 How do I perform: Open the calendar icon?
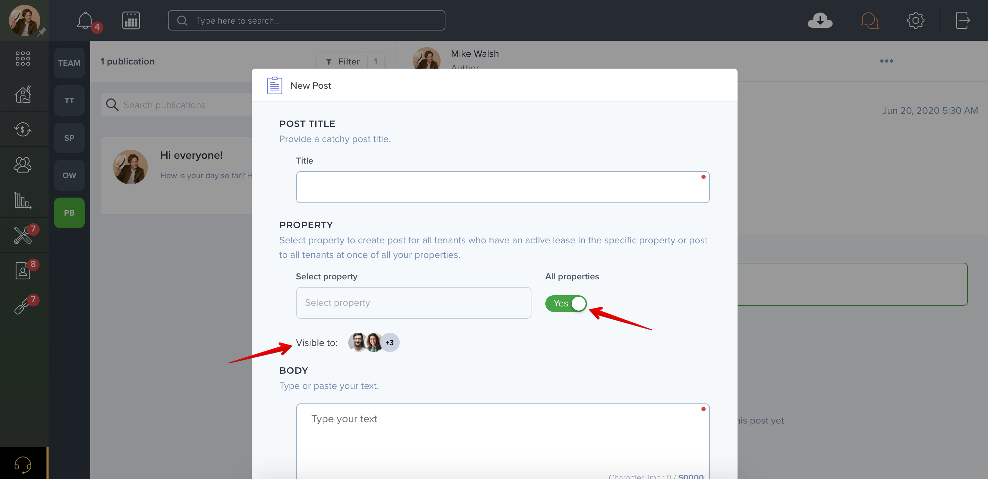coord(131,21)
